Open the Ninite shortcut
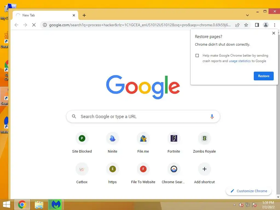 (112, 143)
